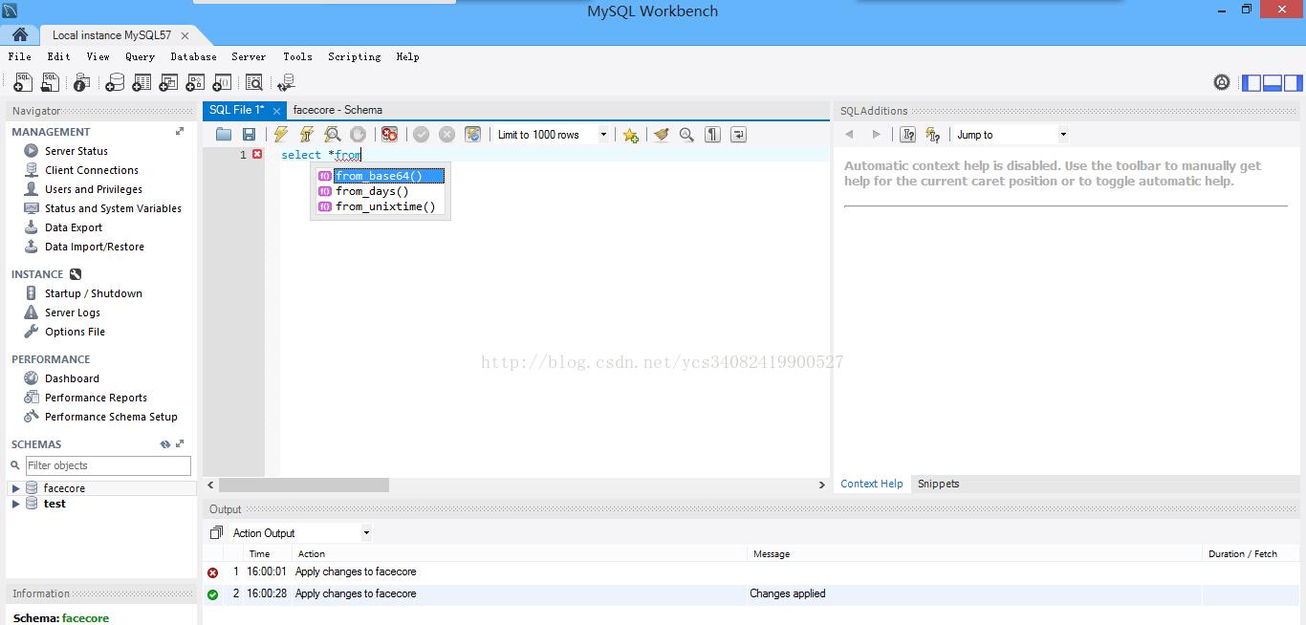
Task: Create a new schema icon
Action: 115,83
